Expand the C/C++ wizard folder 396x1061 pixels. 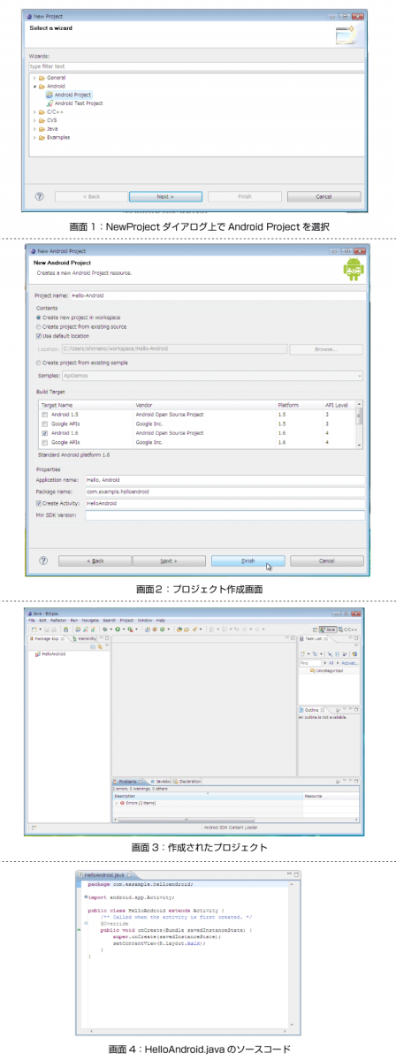pos(34,112)
